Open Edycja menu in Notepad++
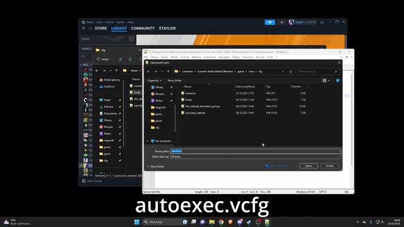 [x=154, y=57]
